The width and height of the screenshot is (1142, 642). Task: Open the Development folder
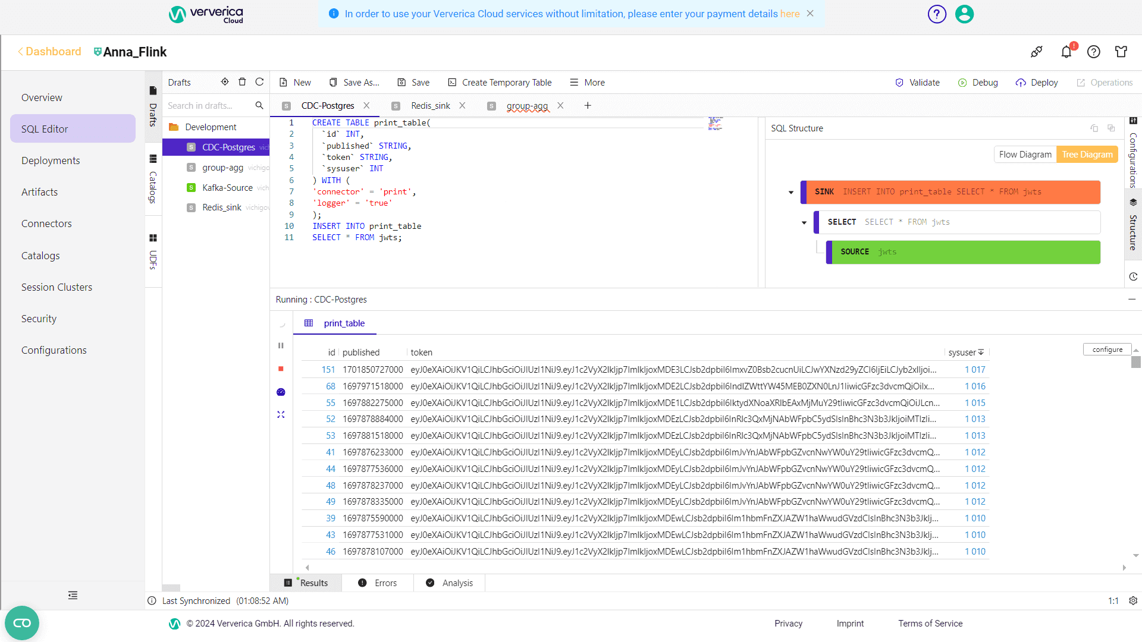pos(211,127)
